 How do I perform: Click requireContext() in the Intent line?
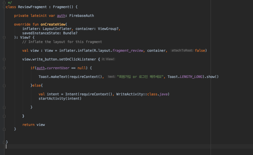pos(96,94)
